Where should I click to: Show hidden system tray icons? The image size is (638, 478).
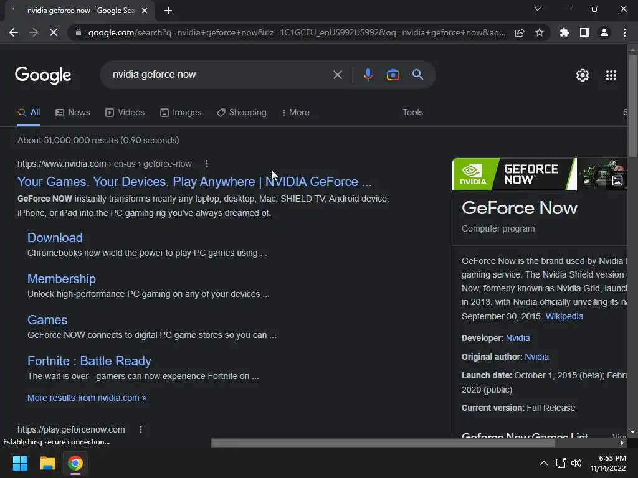tap(543, 463)
